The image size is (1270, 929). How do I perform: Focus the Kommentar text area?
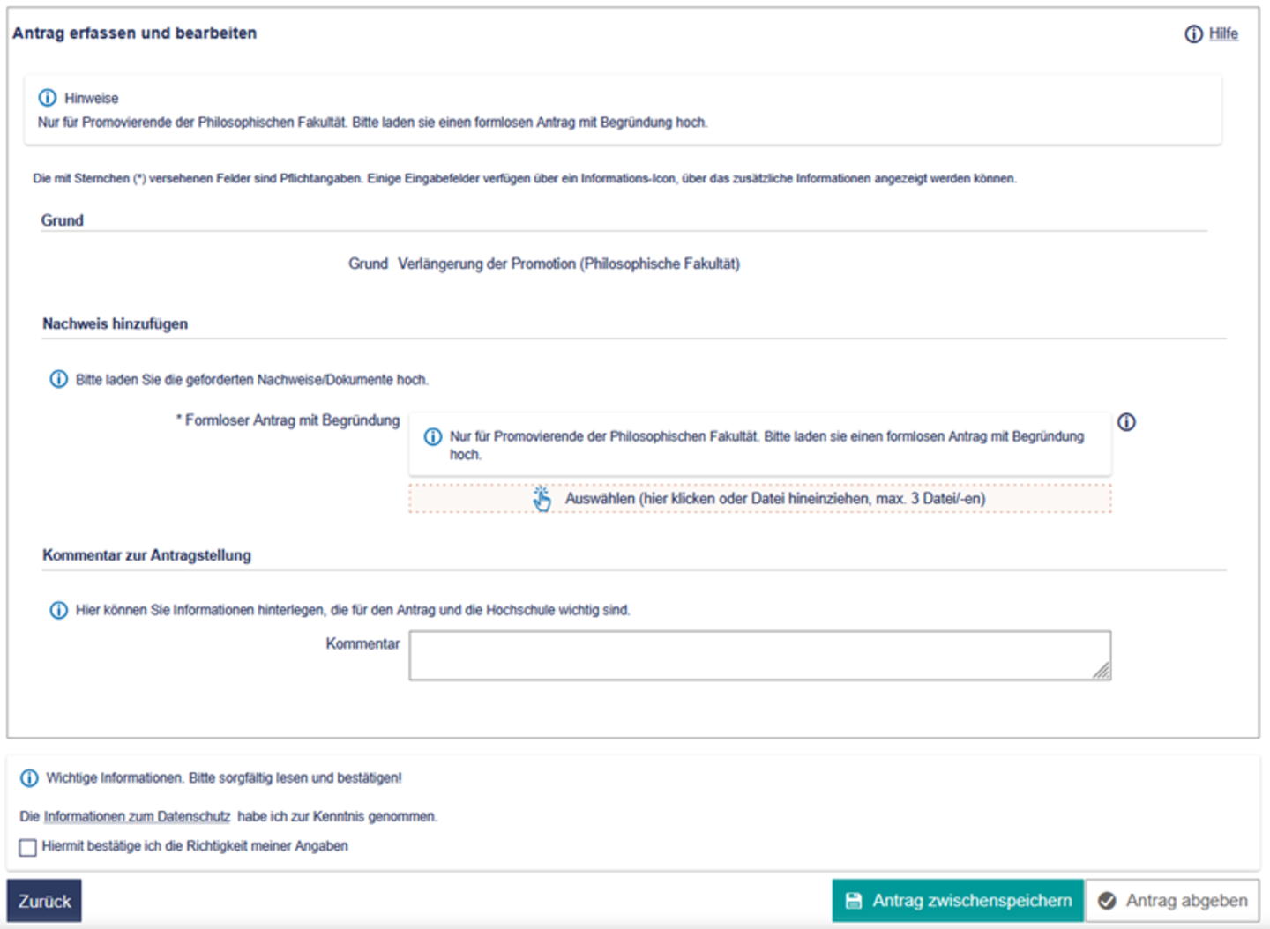[759, 655]
